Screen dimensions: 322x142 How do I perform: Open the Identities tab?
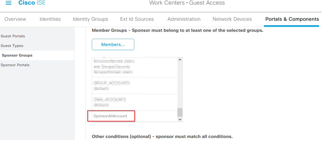tap(50, 19)
